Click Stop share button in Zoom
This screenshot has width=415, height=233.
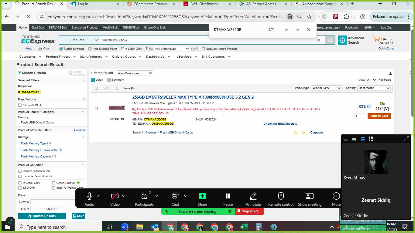pos(250,211)
